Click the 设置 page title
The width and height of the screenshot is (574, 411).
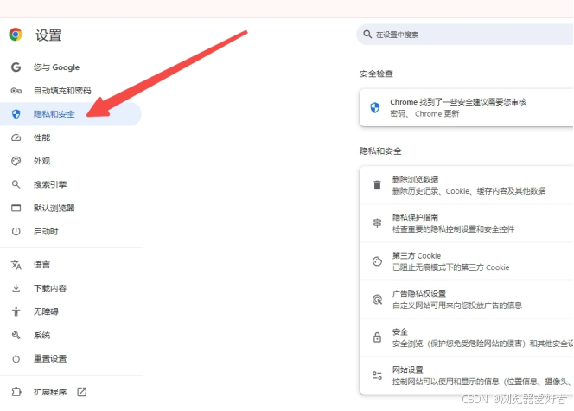48,35
